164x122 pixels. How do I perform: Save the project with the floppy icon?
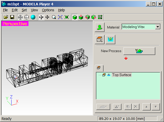point(12,17)
